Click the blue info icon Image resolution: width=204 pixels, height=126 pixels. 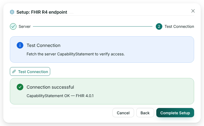(x=20, y=45)
